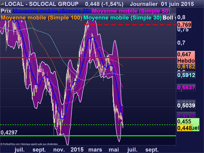Click the 0,647 Hebdo price tag
The image size is (204, 153).
(x=186, y=57)
